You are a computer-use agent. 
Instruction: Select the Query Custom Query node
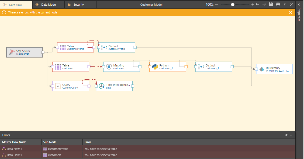71,86
